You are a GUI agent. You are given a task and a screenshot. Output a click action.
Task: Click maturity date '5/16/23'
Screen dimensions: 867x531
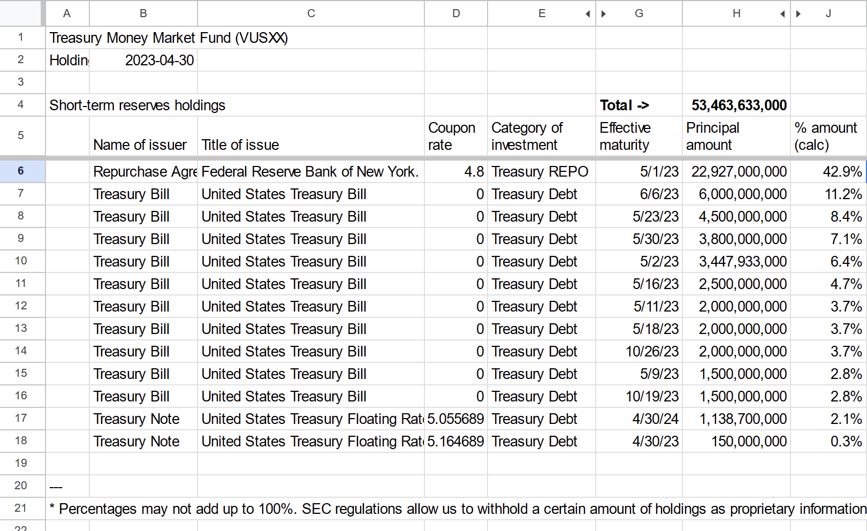pyautogui.click(x=639, y=284)
